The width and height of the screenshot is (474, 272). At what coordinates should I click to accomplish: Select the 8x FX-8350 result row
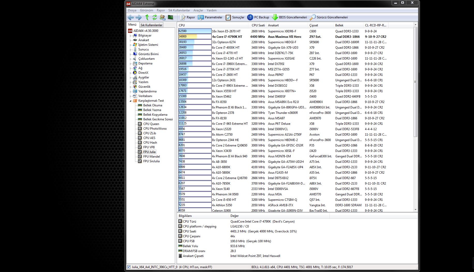point(283,102)
